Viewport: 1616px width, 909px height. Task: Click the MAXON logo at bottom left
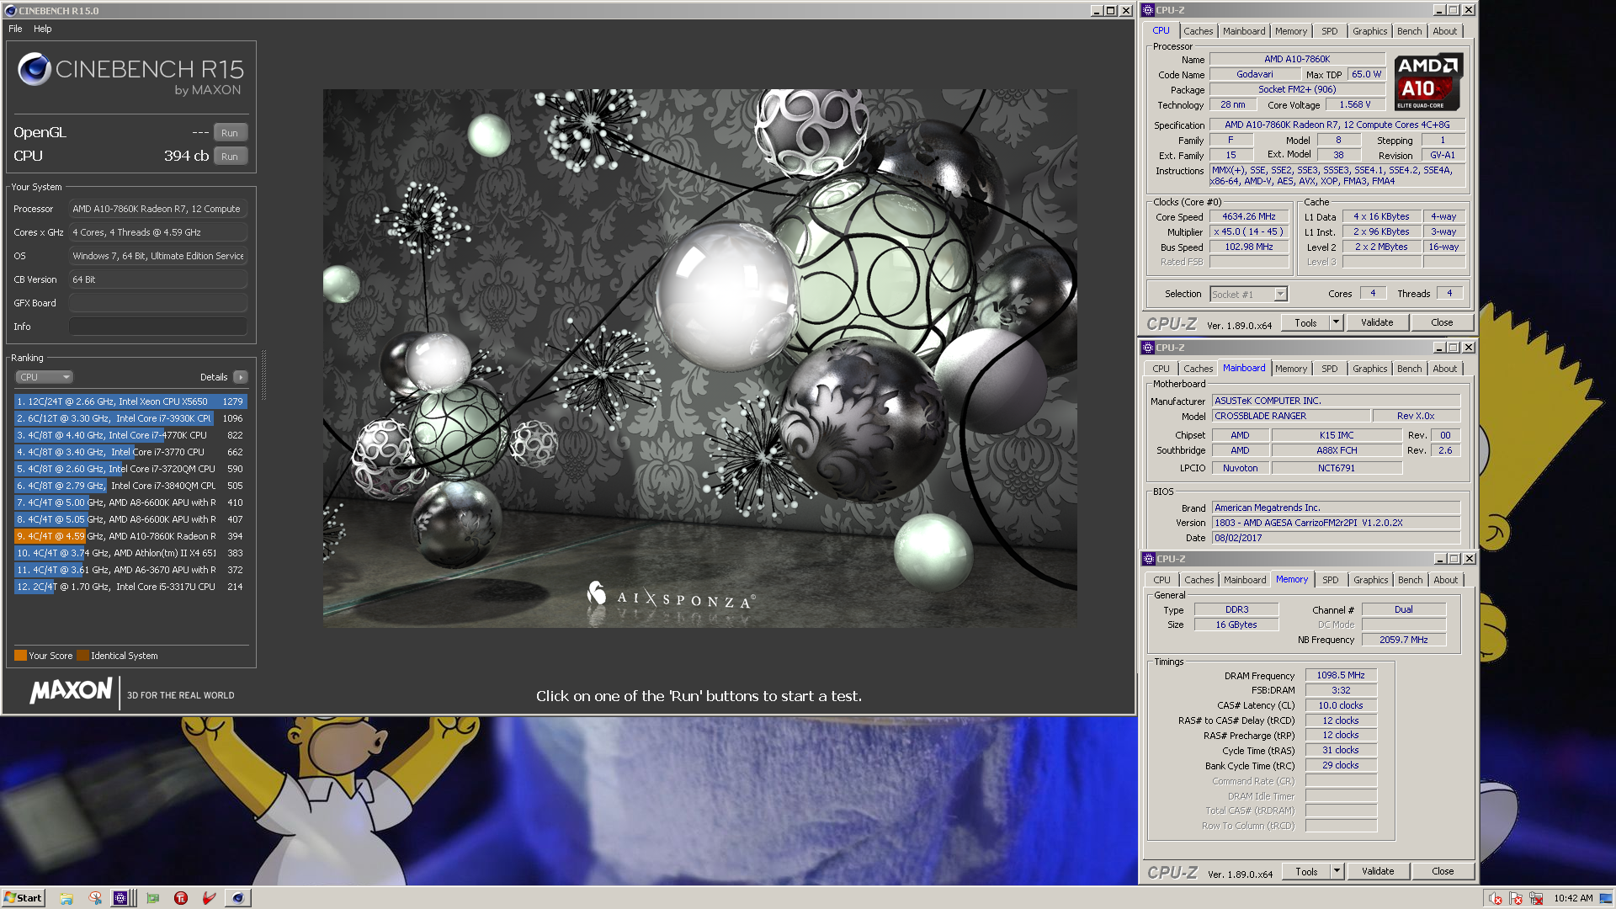(x=72, y=691)
